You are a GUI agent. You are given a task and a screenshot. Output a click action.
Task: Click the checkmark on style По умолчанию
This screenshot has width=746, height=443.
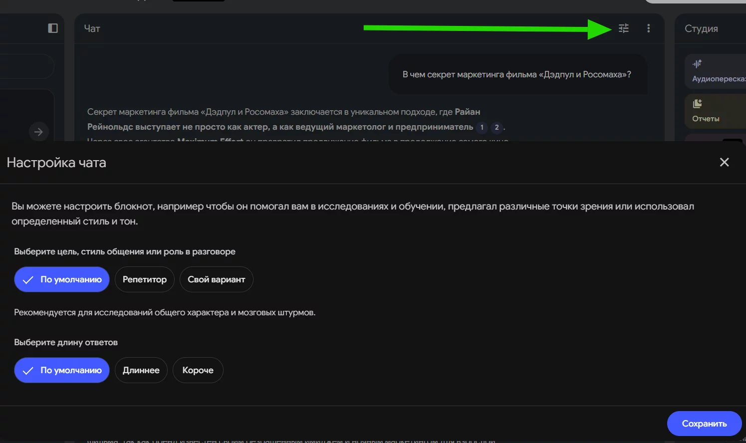[x=28, y=280]
